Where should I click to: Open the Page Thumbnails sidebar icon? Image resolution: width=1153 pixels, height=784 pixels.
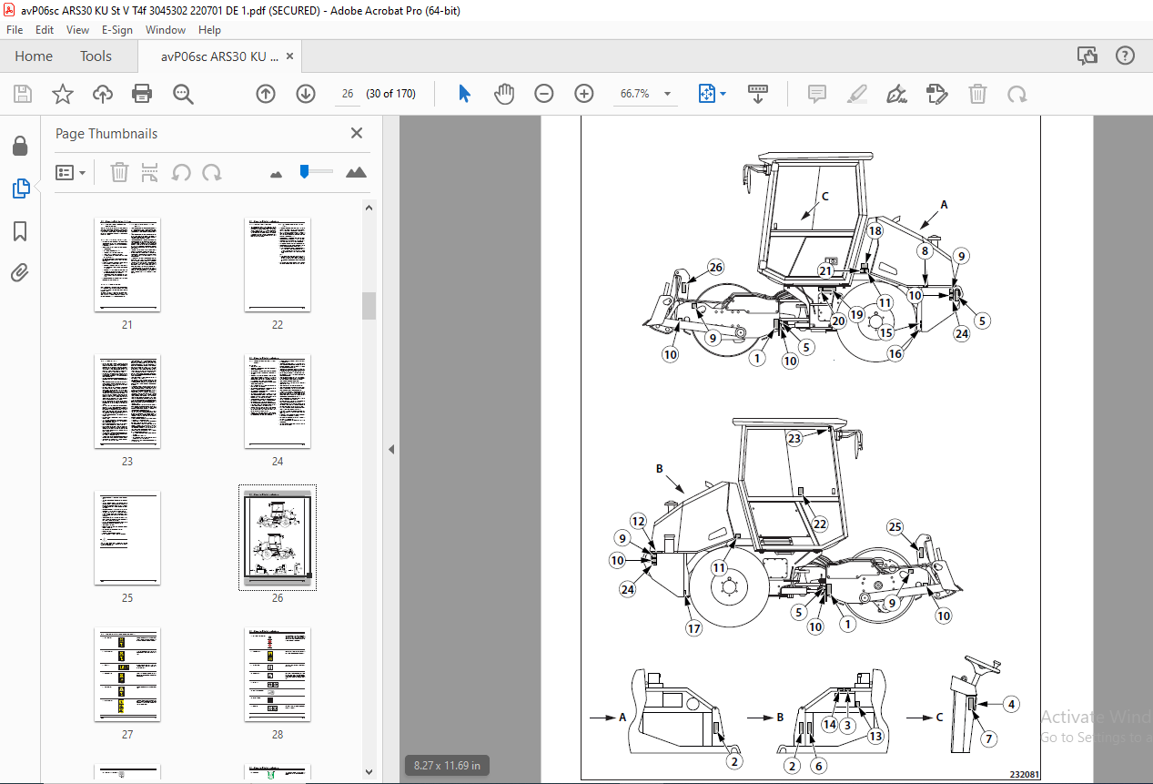[x=20, y=188]
